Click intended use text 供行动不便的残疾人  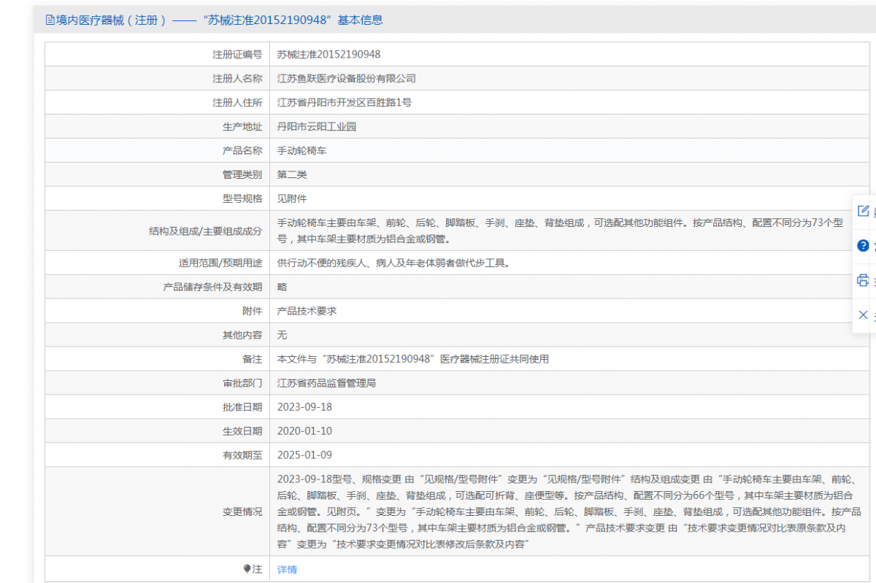[393, 263]
